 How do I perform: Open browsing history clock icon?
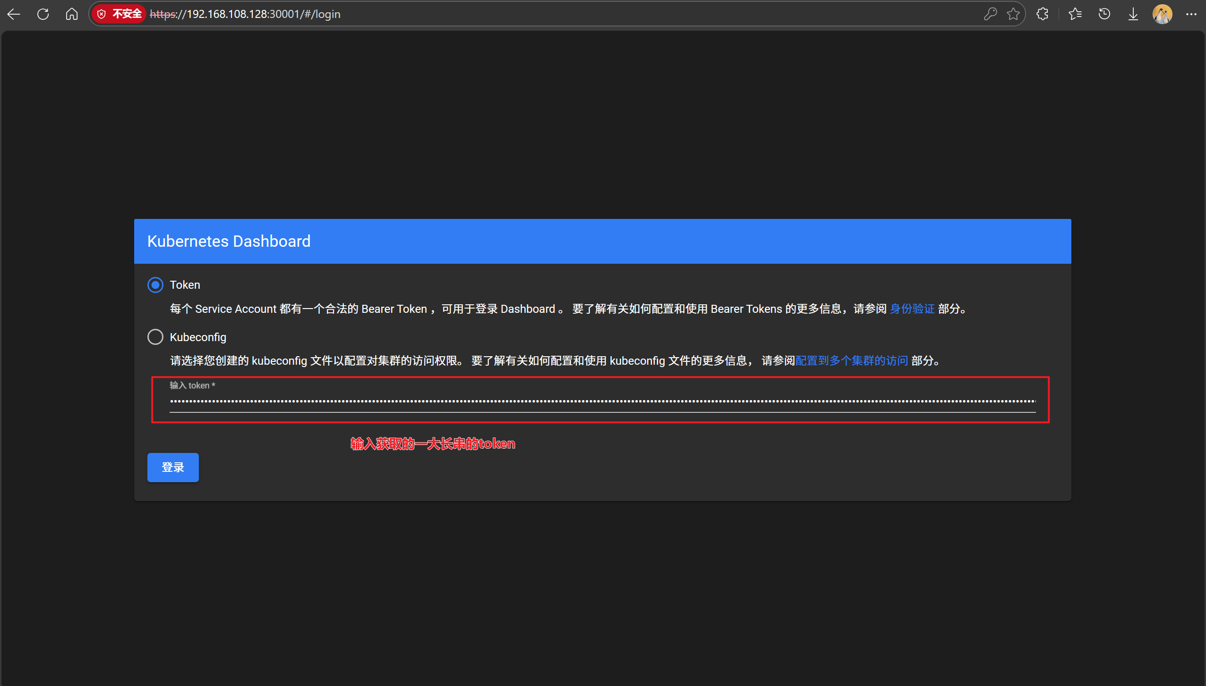coord(1104,14)
